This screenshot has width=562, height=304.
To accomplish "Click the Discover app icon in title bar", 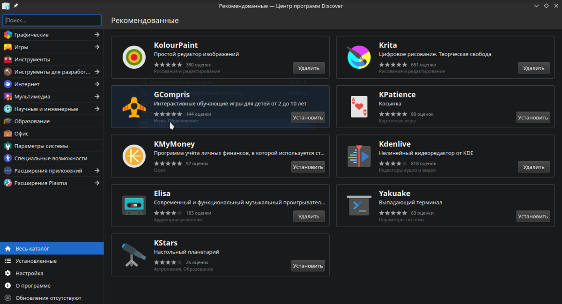I will pos(6,6).
